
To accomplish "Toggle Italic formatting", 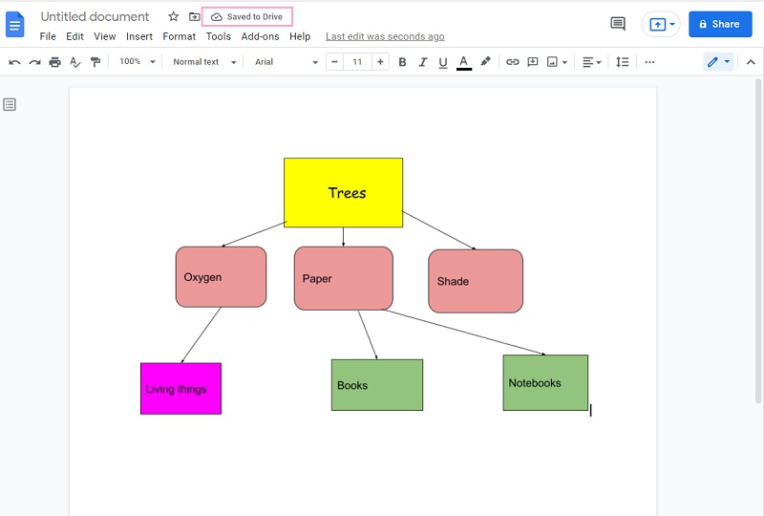I will tap(423, 62).
